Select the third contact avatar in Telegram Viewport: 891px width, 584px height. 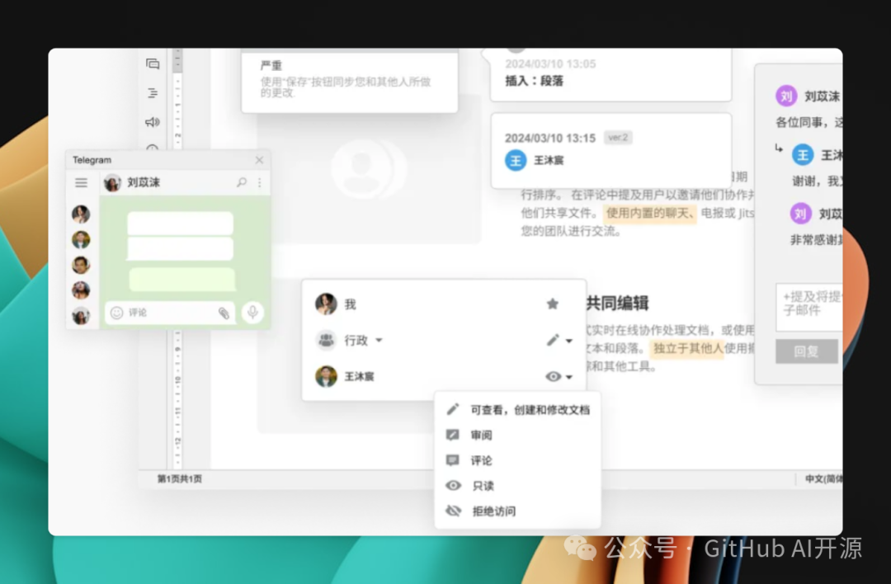click(81, 266)
